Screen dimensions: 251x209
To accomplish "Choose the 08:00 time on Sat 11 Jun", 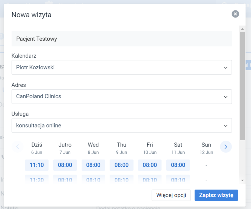I will pyautogui.click(x=178, y=165).
